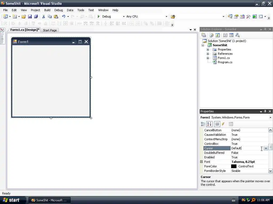Click the New Project toolbar icon
This screenshot has height=204, width=273.
coord(6,16)
